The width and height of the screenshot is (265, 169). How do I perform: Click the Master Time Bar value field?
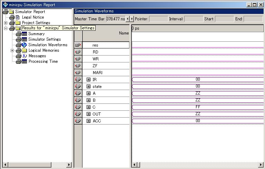tap(116, 19)
